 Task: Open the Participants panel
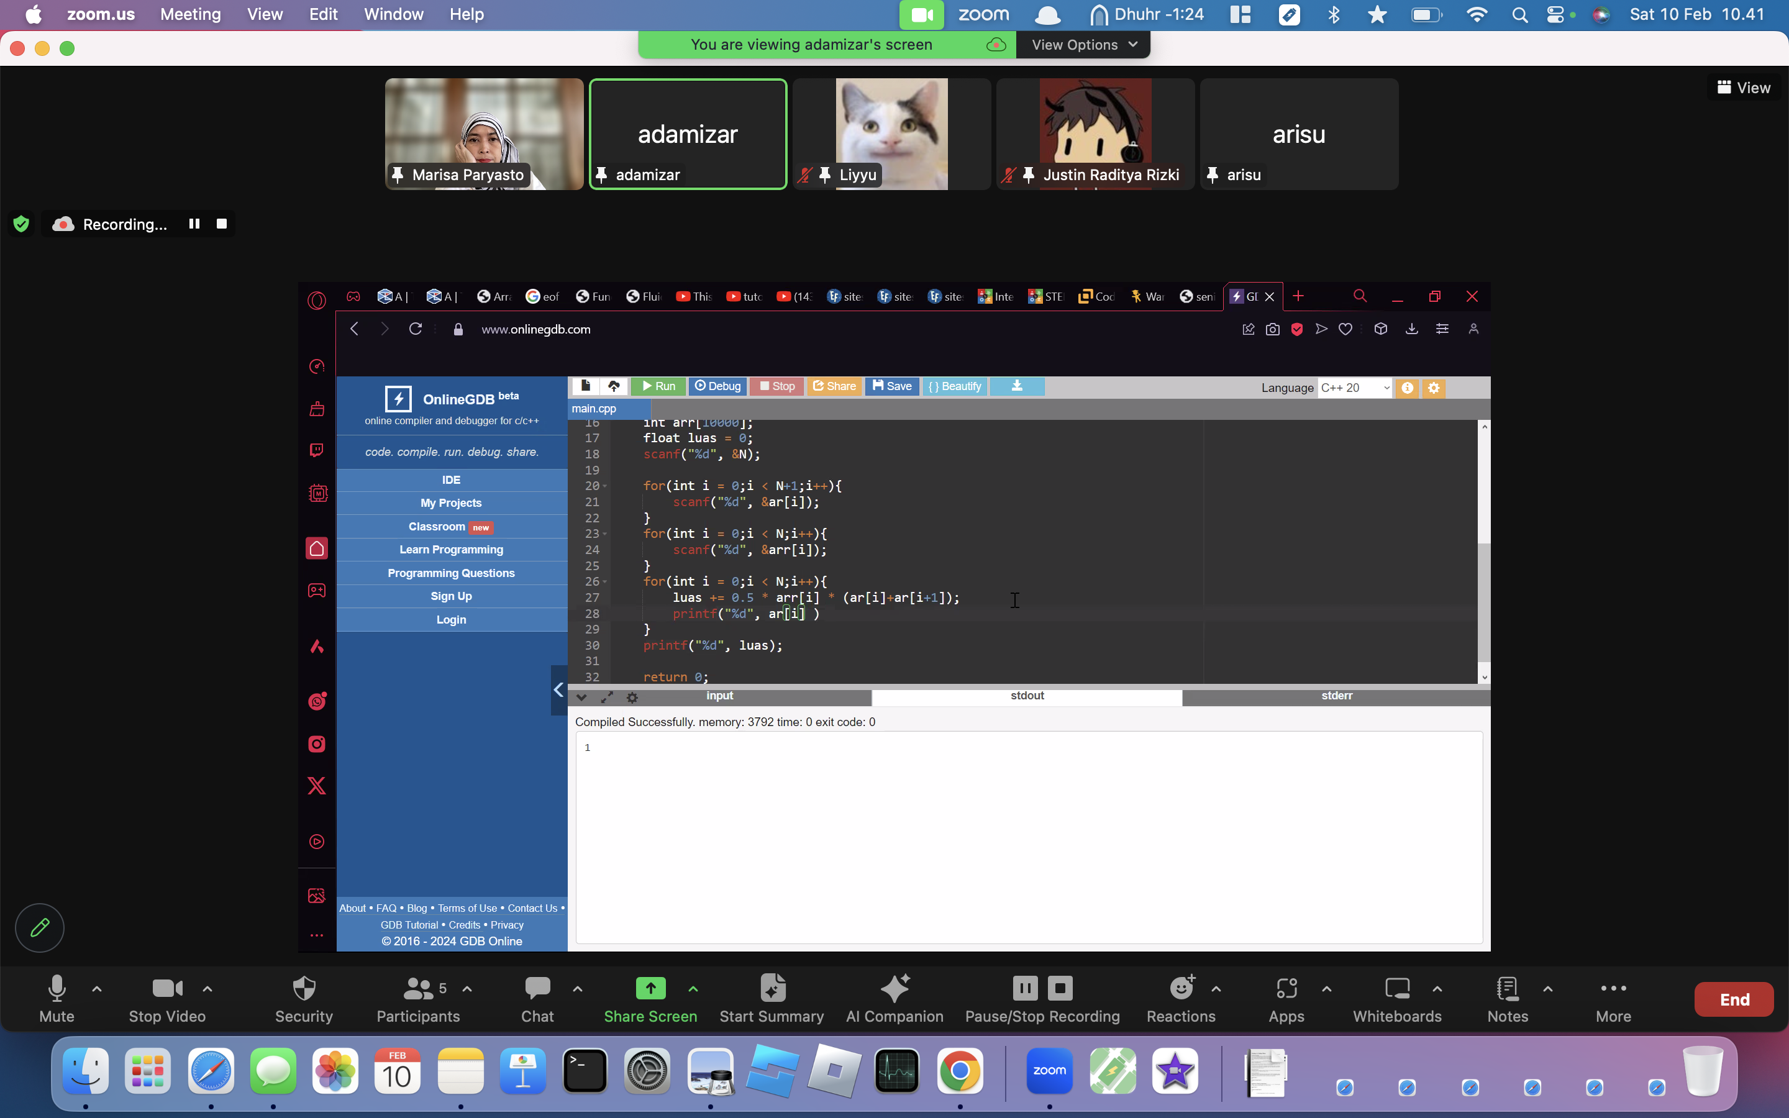(419, 999)
